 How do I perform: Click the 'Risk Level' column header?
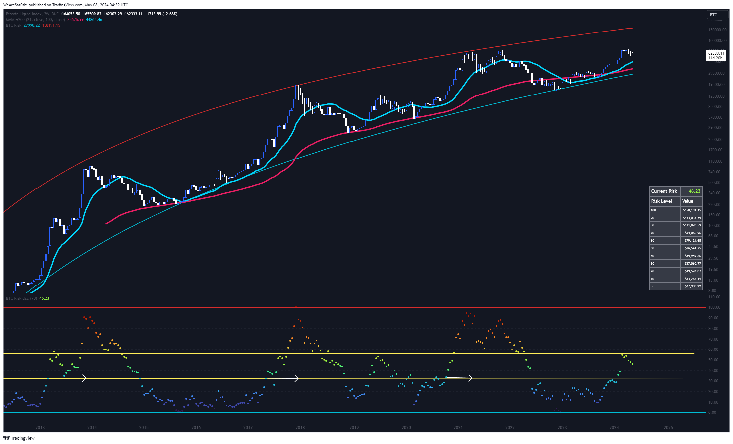click(665, 201)
